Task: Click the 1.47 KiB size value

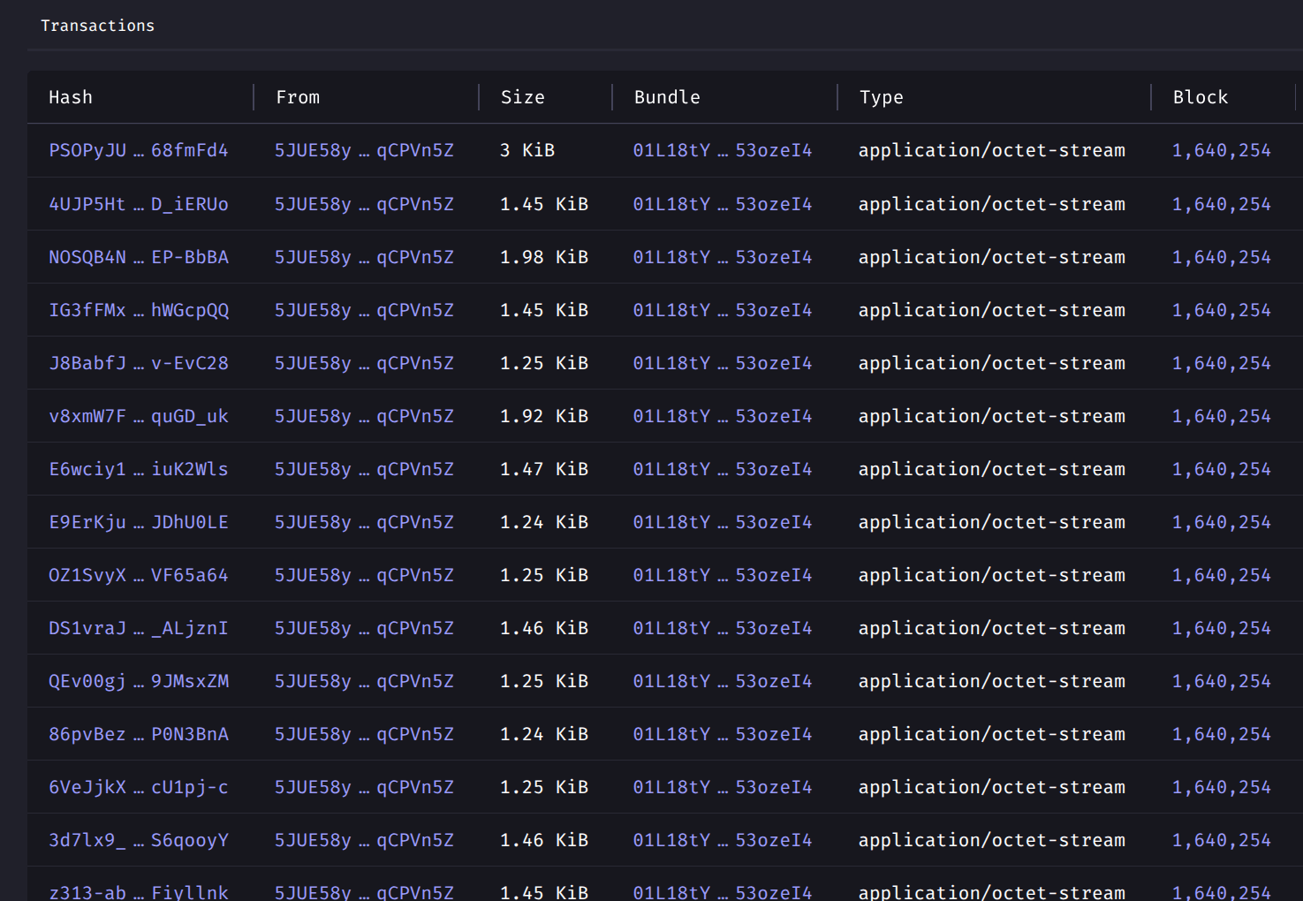Action: click(544, 469)
